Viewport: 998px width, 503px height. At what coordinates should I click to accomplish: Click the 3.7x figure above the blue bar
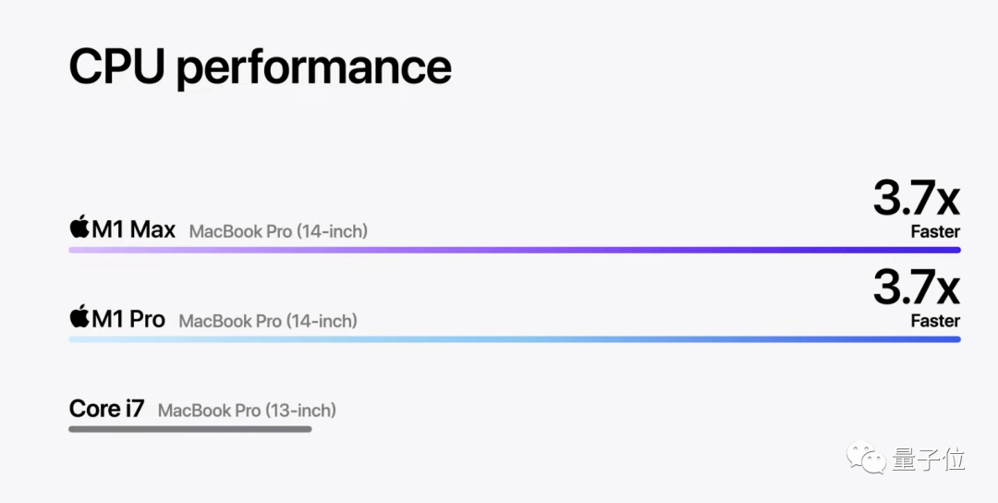916,288
